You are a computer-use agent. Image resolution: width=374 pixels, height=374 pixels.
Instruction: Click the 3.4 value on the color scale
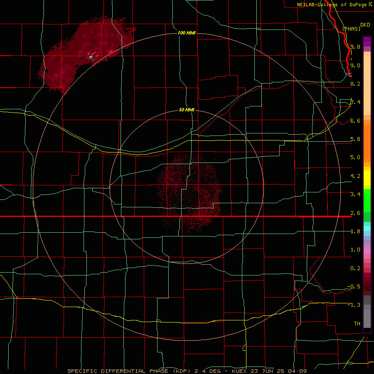coord(355,194)
